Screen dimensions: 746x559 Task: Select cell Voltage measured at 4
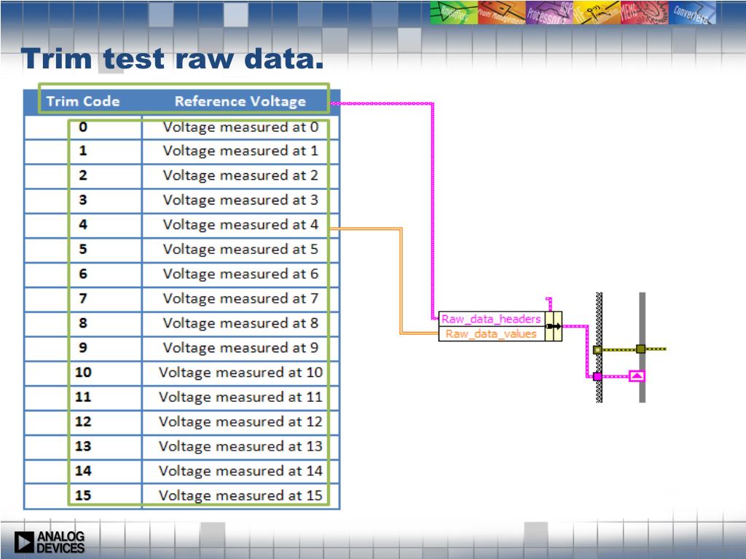pos(240,226)
